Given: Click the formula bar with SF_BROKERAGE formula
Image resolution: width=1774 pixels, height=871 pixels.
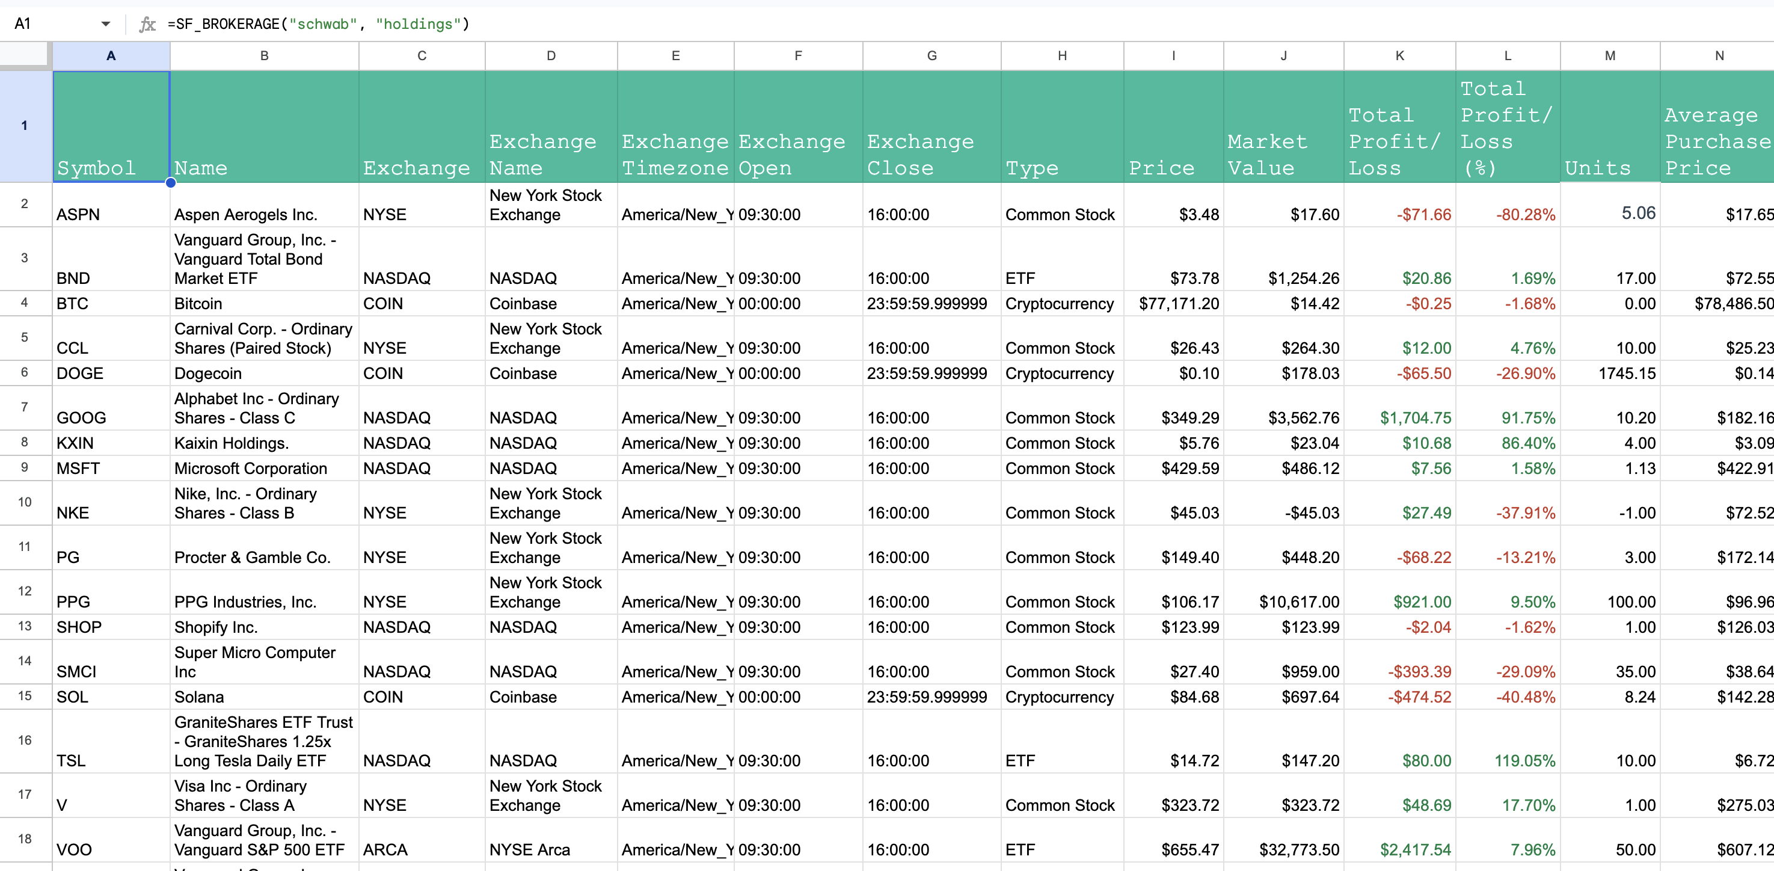Looking at the screenshot, I should pyautogui.click(x=964, y=24).
